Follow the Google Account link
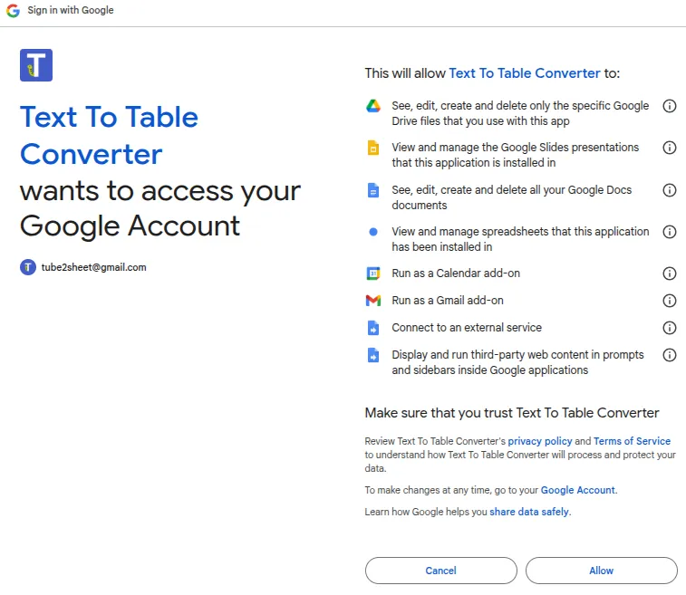The width and height of the screenshot is (686, 595). [x=577, y=490]
